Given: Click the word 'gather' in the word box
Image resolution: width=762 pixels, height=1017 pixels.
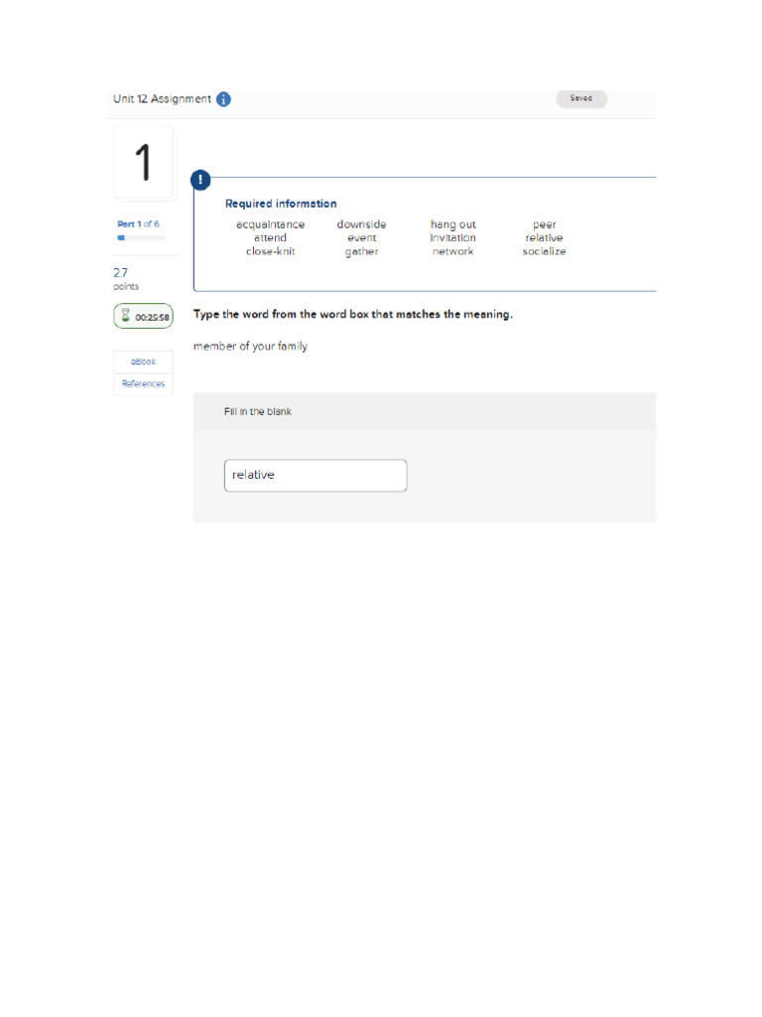Looking at the screenshot, I should 361,251.
